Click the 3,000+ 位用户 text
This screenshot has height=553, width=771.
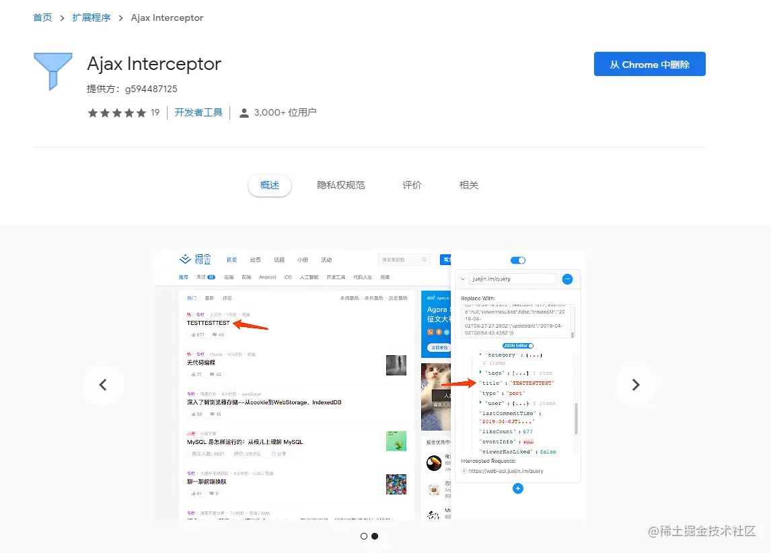(285, 112)
